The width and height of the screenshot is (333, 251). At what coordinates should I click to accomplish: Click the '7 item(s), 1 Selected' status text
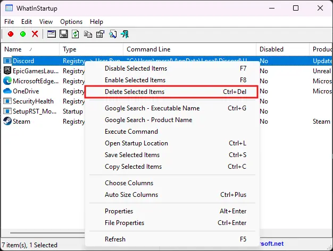[x=29, y=245]
